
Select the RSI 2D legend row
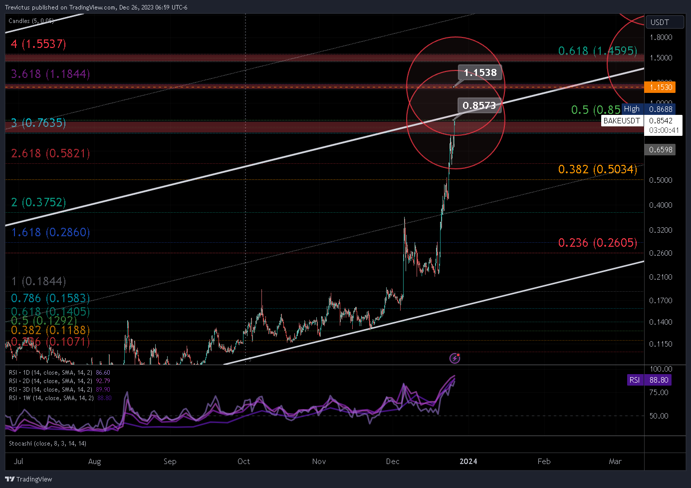(x=59, y=381)
